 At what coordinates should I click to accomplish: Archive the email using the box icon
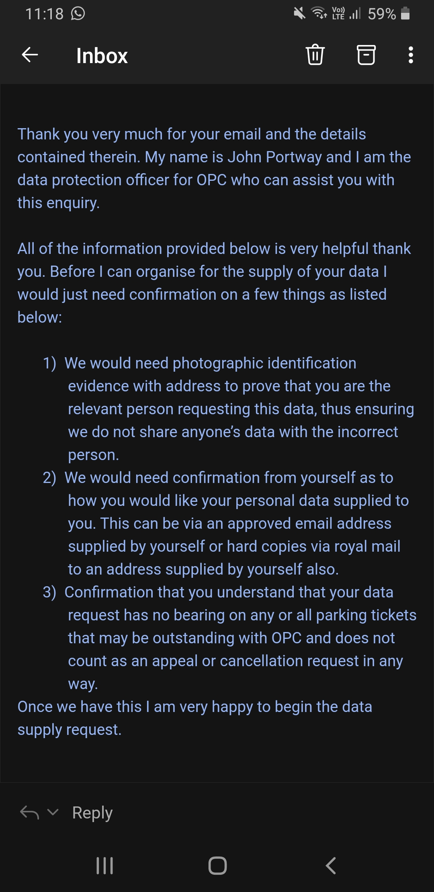pos(366,55)
